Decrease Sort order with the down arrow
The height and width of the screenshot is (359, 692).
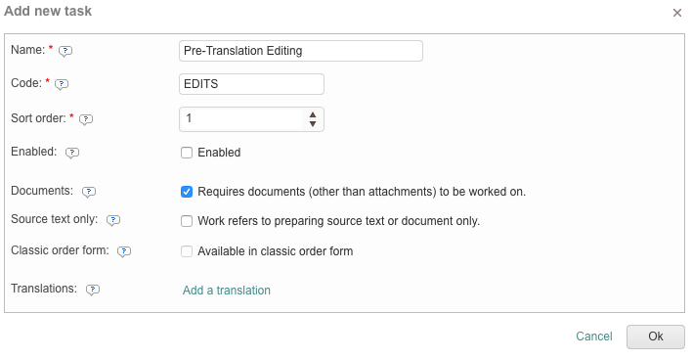click(313, 124)
